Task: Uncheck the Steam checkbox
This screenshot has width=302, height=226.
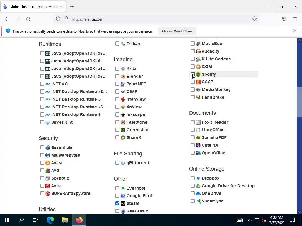Action: point(117,203)
